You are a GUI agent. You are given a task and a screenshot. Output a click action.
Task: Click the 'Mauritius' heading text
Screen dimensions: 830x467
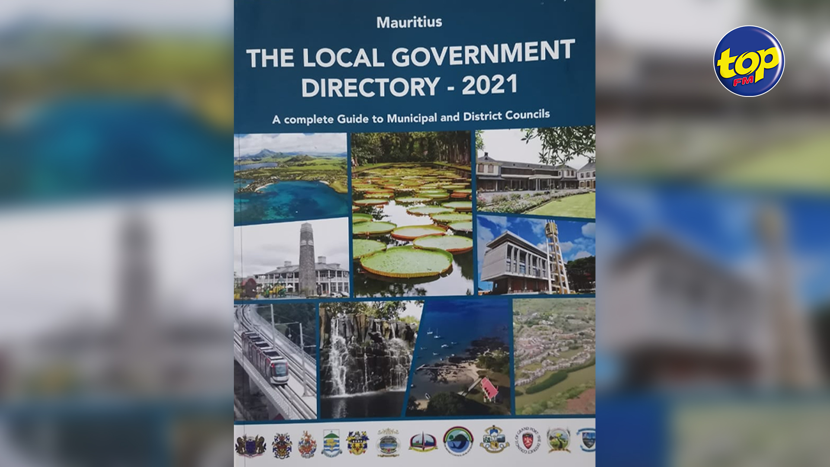409,22
